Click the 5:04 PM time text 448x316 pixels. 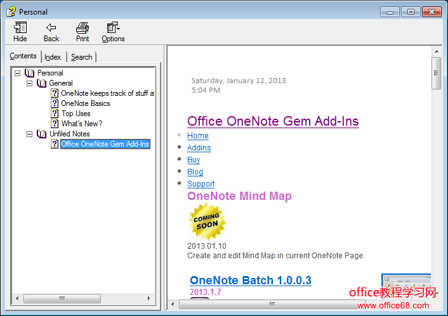[x=206, y=90]
